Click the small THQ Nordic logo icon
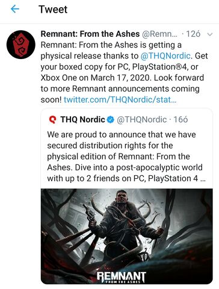 [x=52, y=120]
